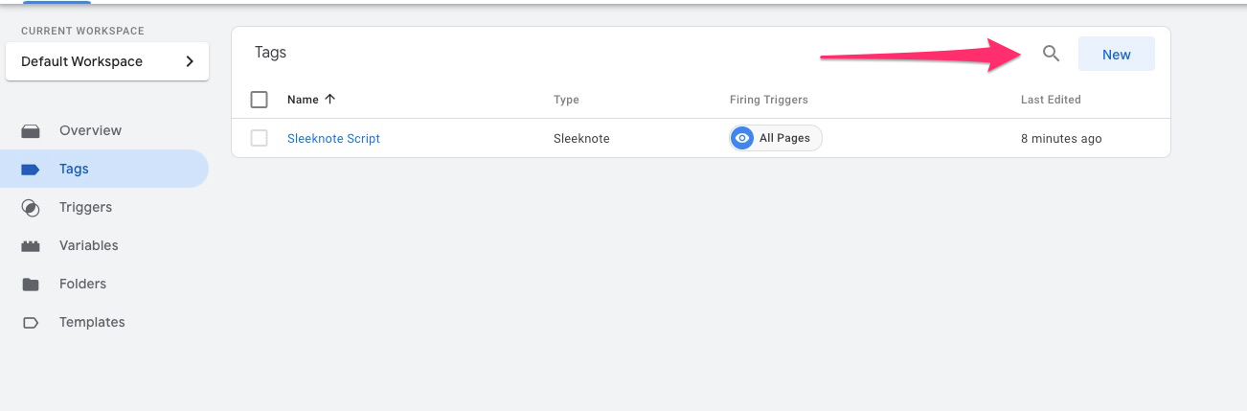
Task: Create a new tag with New button
Action: click(x=1117, y=55)
